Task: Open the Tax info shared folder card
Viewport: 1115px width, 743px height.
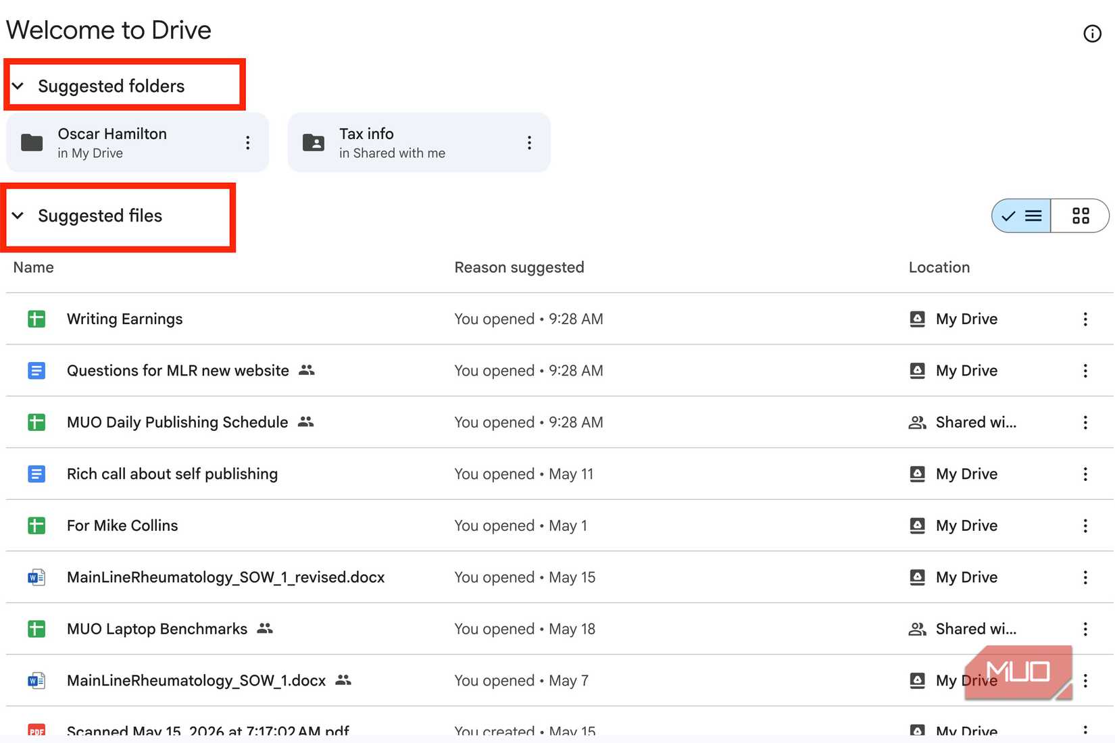Action: [x=419, y=143]
